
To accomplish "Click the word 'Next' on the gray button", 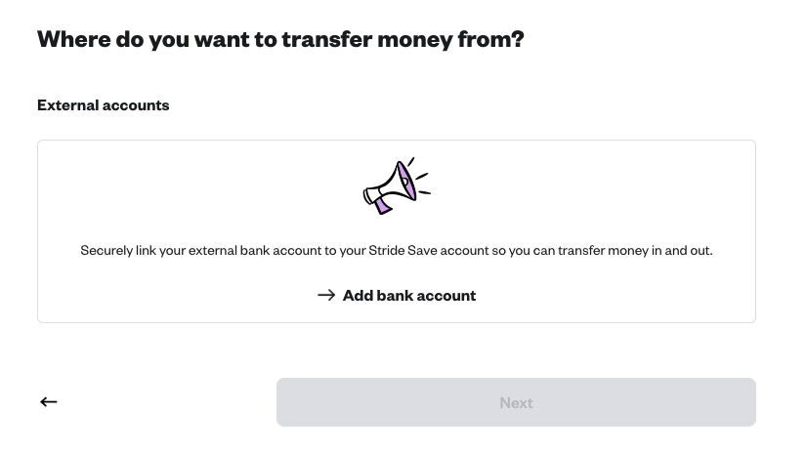I will tap(516, 402).
